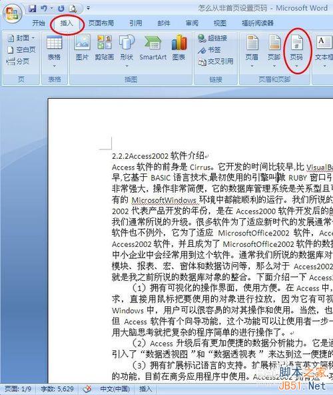Open the 视图 tab
The height and width of the screenshot is (395, 333).
[x=220, y=23]
